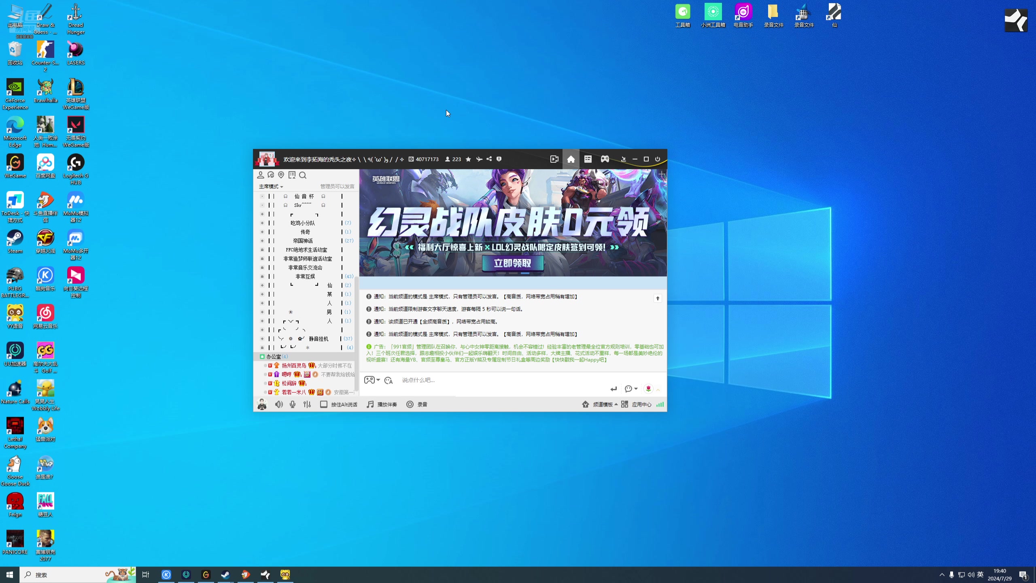Image resolution: width=1036 pixels, height=583 pixels.
Task: Click the airplane invite icon in title bar
Action: point(479,159)
